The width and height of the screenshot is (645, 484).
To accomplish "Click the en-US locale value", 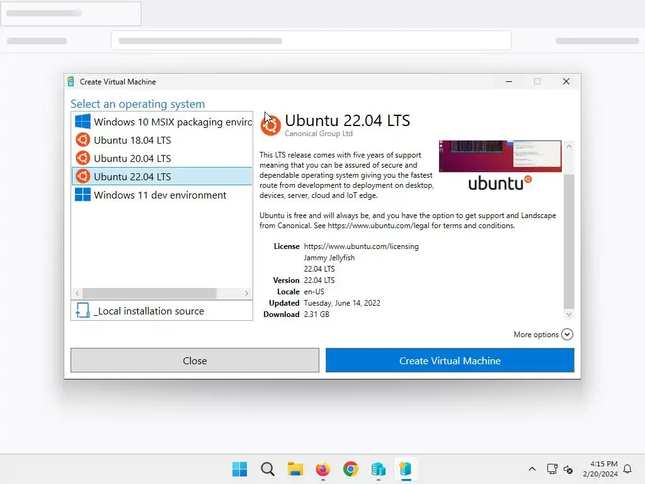I will pos(314,291).
